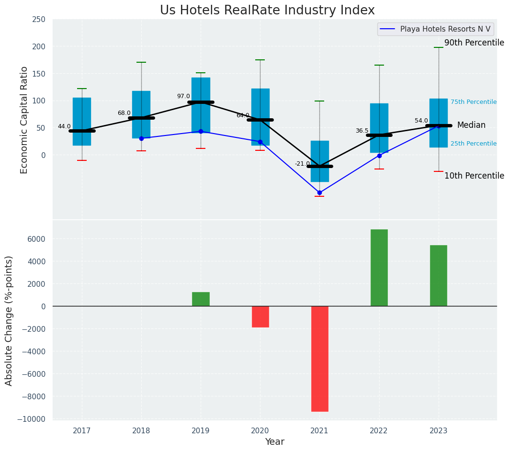
Task: Select the 36.5 median value label
Action: pyautogui.click(x=362, y=131)
